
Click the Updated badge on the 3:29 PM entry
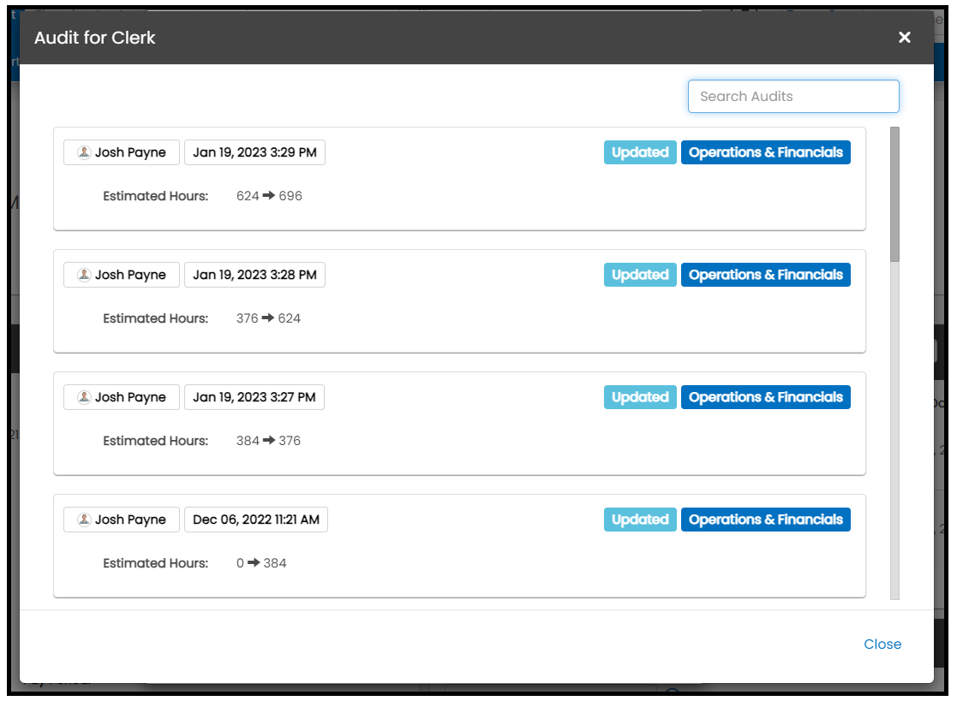point(640,152)
